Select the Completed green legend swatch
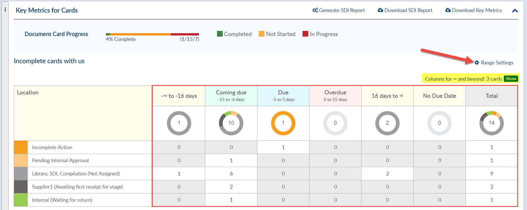Image resolution: width=527 pixels, height=210 pixels. tap(220, 34)
